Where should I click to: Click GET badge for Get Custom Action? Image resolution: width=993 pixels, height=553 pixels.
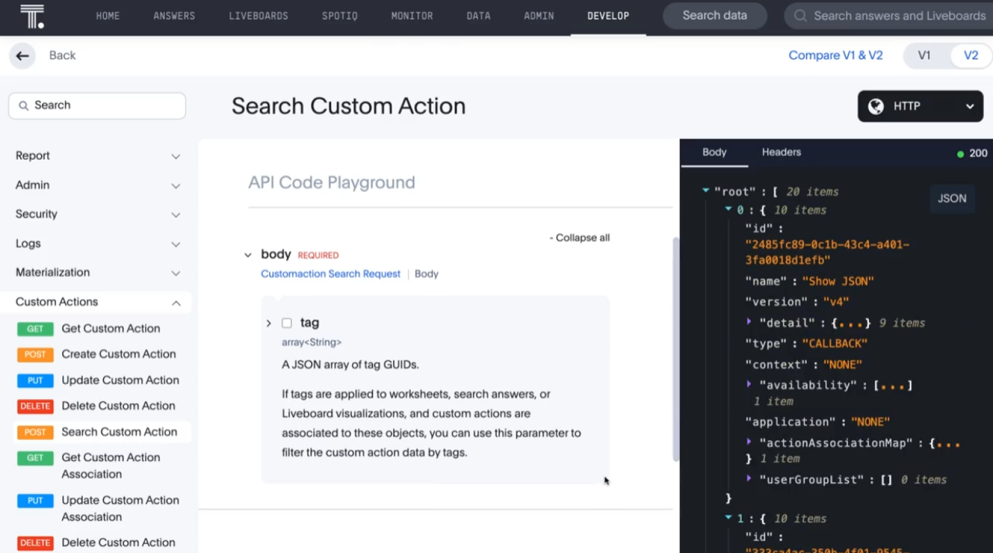[35, 329]
